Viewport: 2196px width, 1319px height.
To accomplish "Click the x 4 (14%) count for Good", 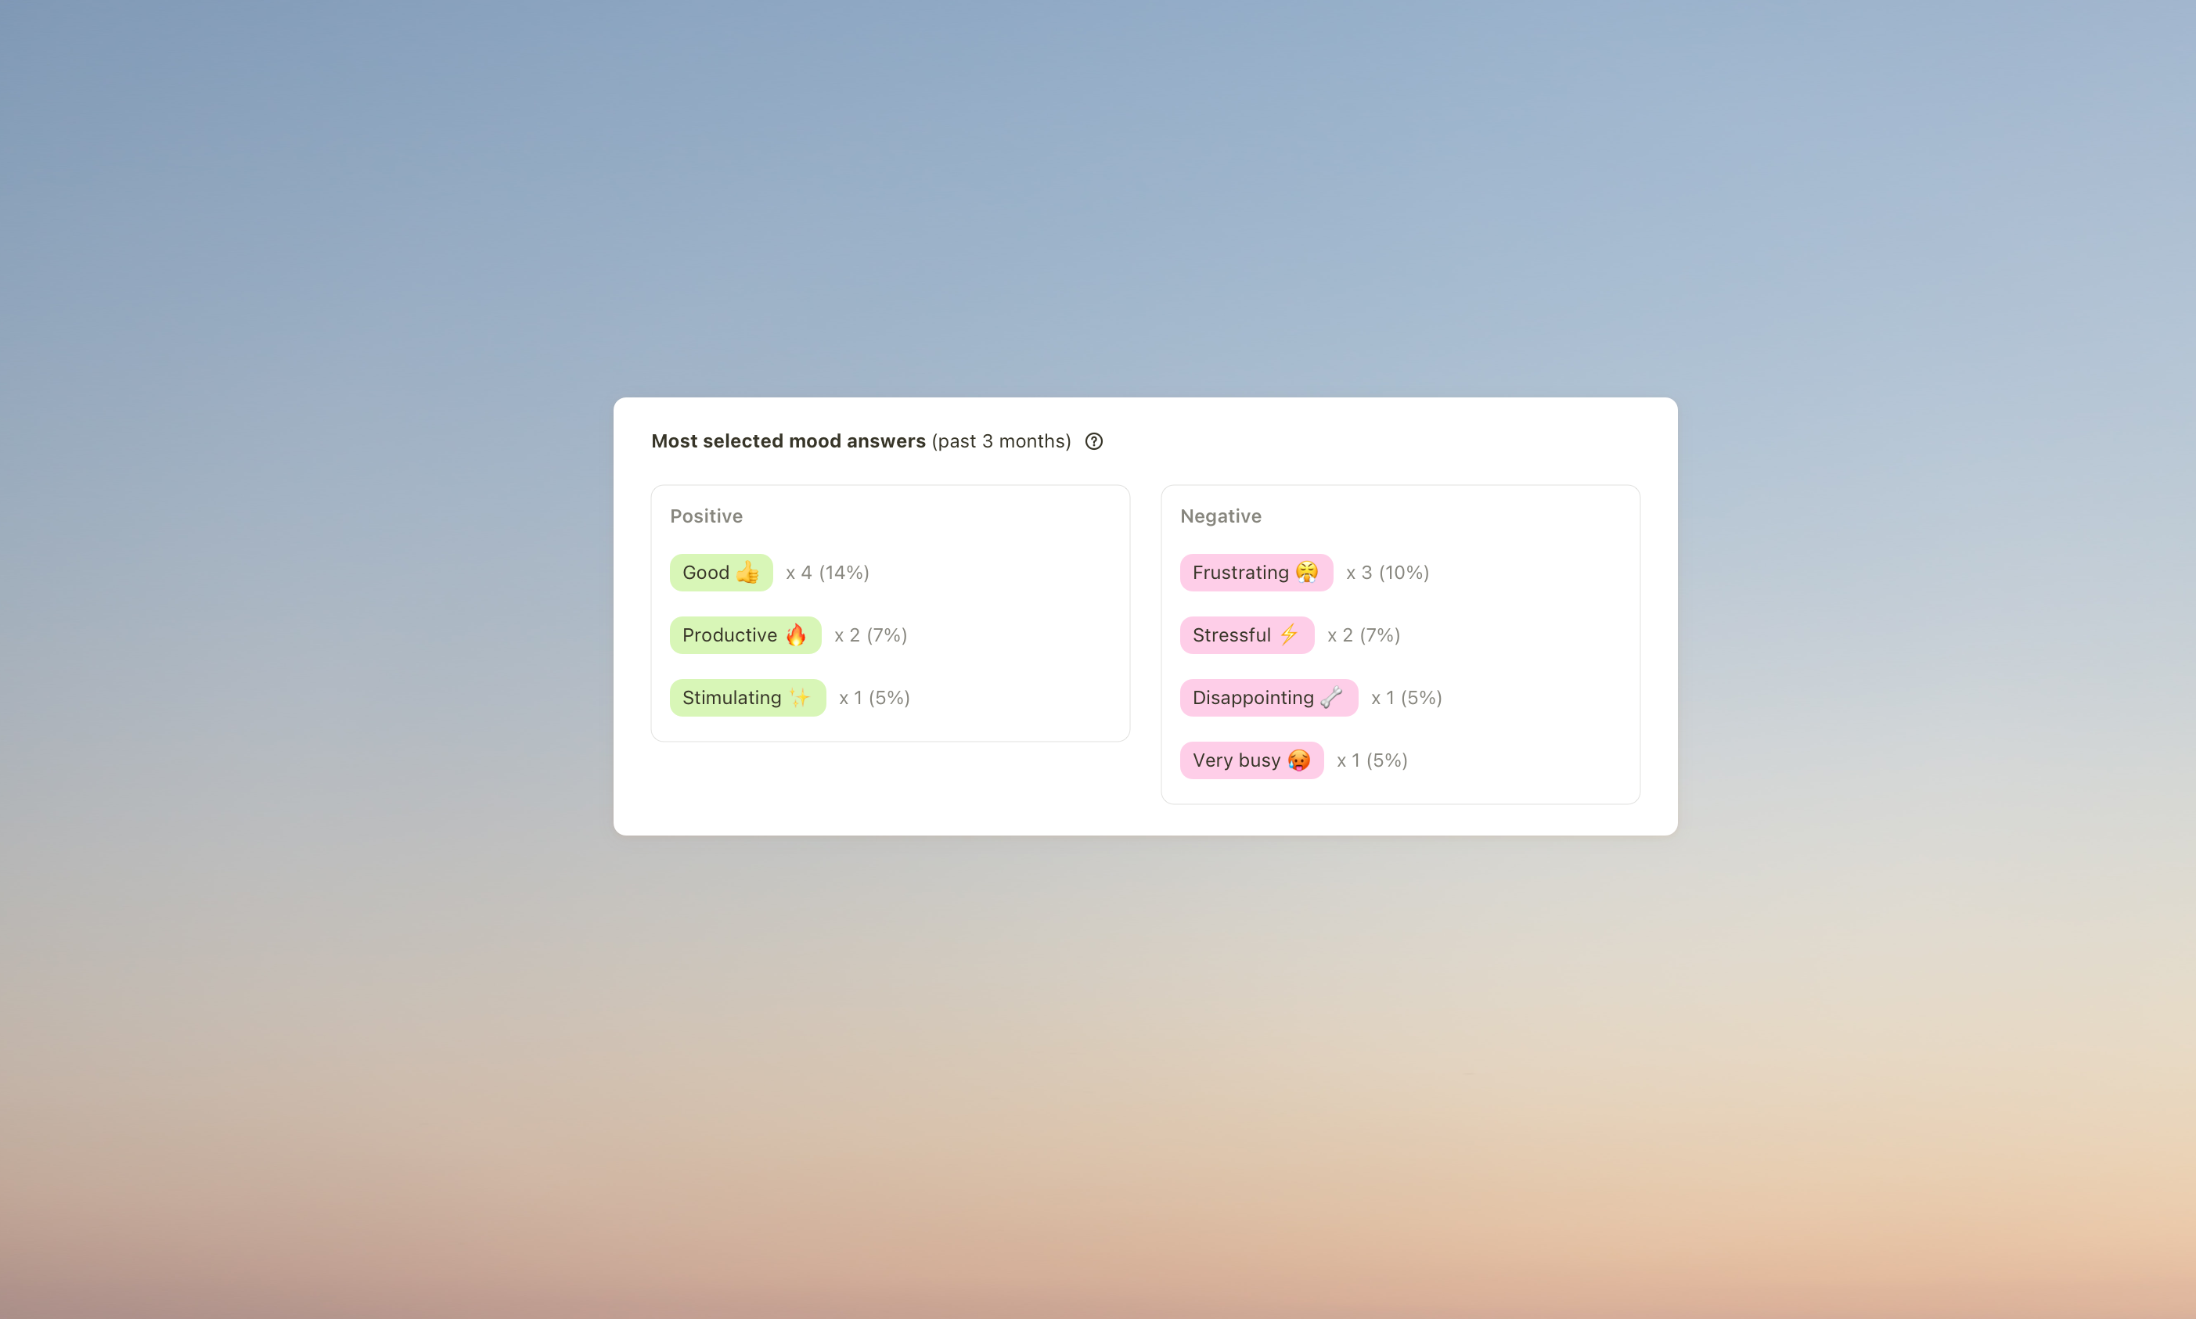I will tap(826, 573).
